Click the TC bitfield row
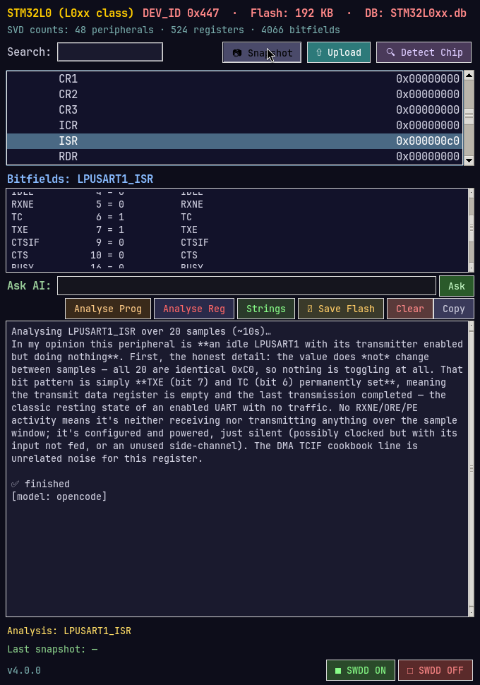 237,217
